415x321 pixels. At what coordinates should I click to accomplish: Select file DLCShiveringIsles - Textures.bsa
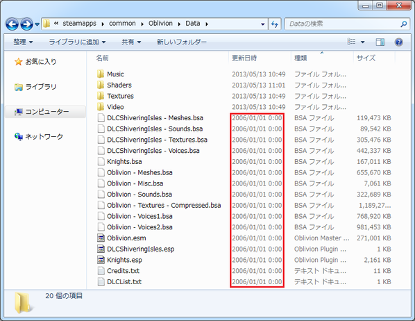158,140
